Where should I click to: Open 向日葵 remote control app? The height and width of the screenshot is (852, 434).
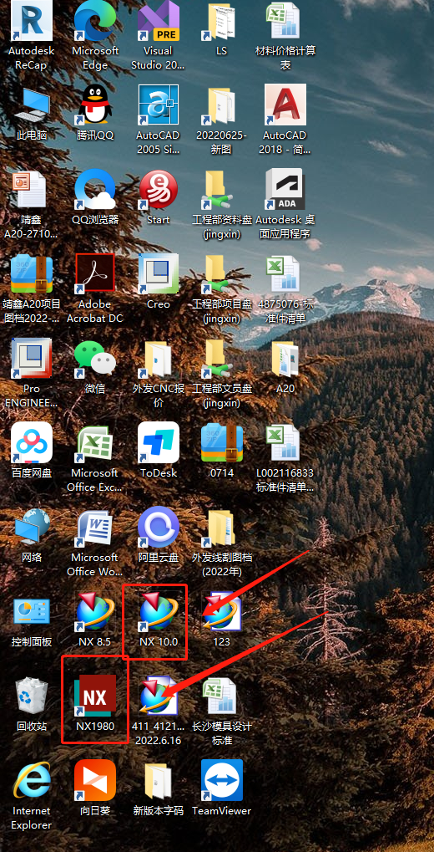click(x=94, y=780)
